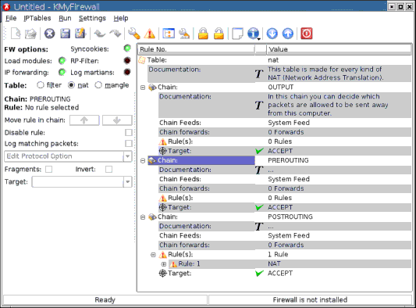416x308 pixels.
Task: Click the T icon in PREROUTING documentation row
Action: tap(259, 170)
